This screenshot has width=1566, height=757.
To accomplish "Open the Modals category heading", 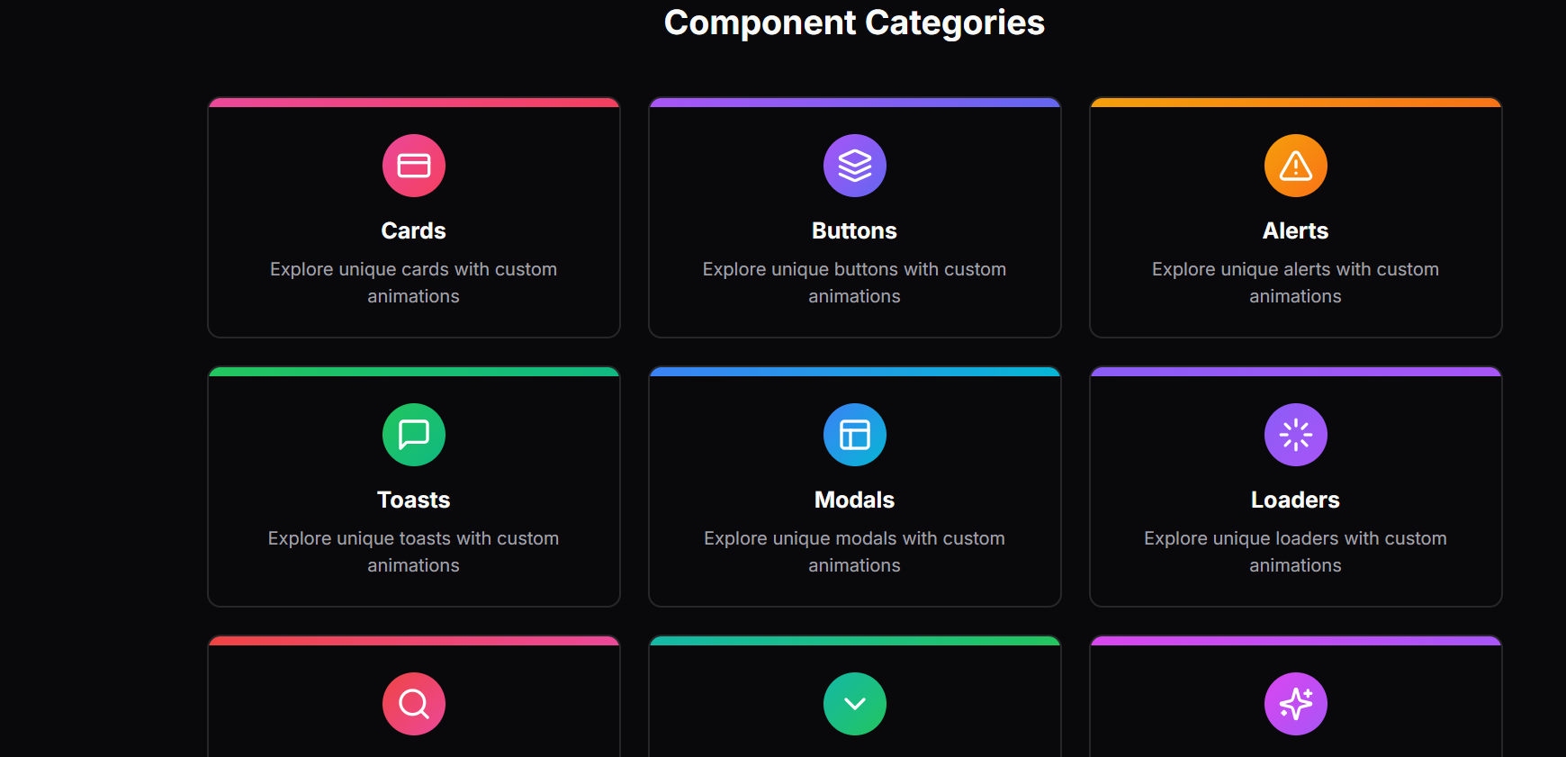I will tap(855, 500).
